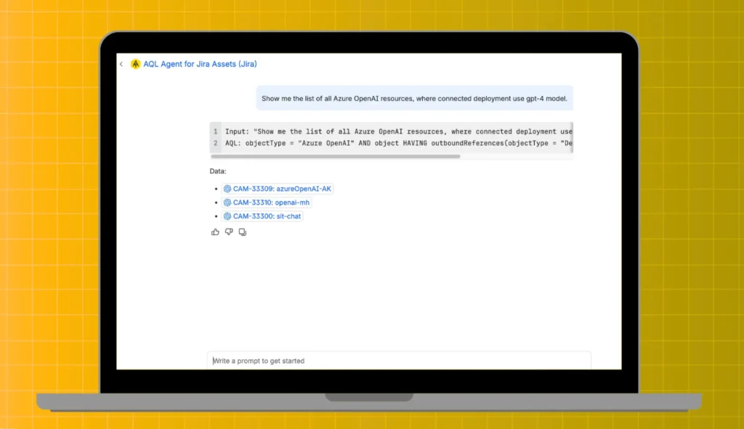
Task: Click the AQL Agent yellow logo icon
Action: (x=136, y=64)
